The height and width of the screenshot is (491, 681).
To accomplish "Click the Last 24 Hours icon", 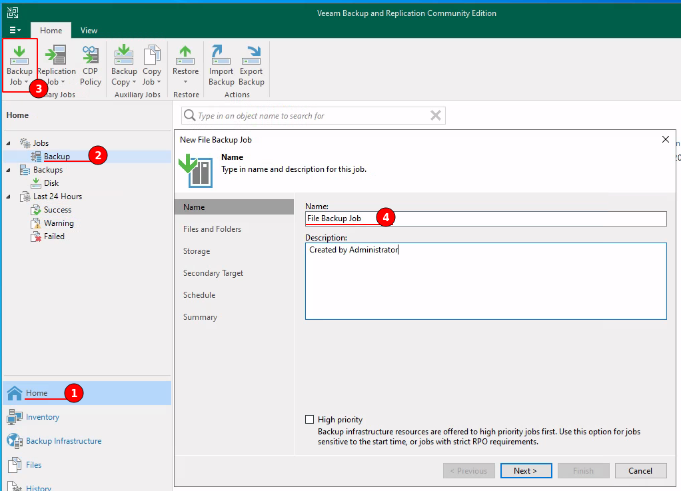I will pos(25,197).
